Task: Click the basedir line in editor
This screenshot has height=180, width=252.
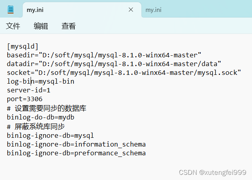Action: tap(104, 55)
